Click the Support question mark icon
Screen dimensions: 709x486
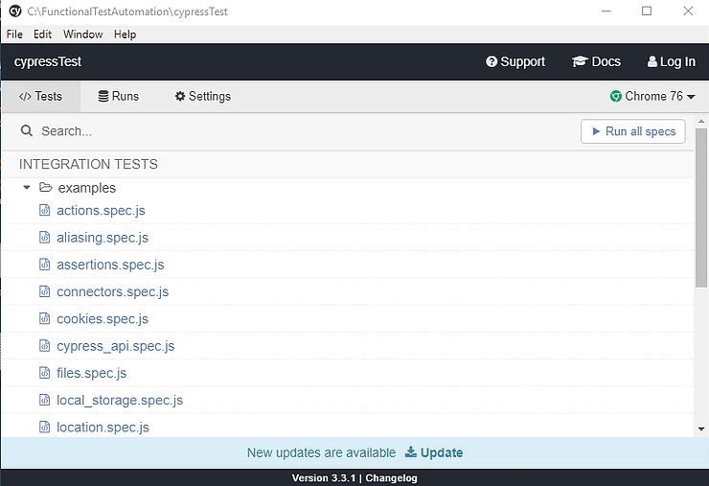(492, 61)
